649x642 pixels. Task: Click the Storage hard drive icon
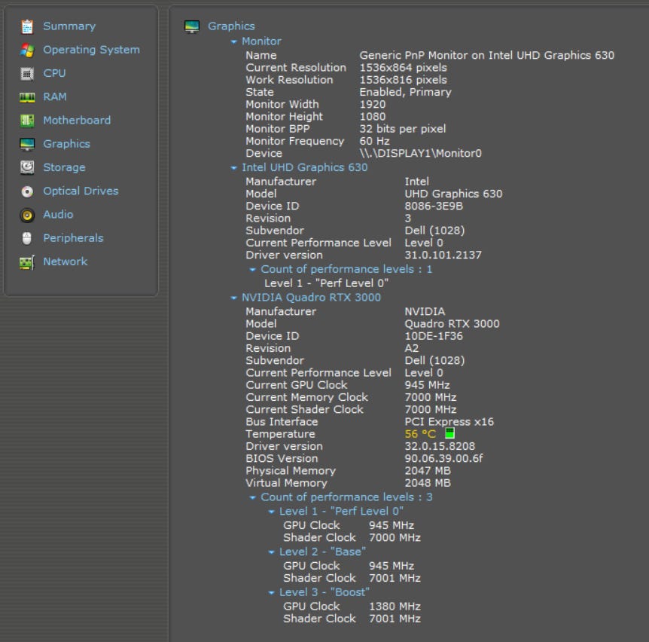(x=27, y=167)
